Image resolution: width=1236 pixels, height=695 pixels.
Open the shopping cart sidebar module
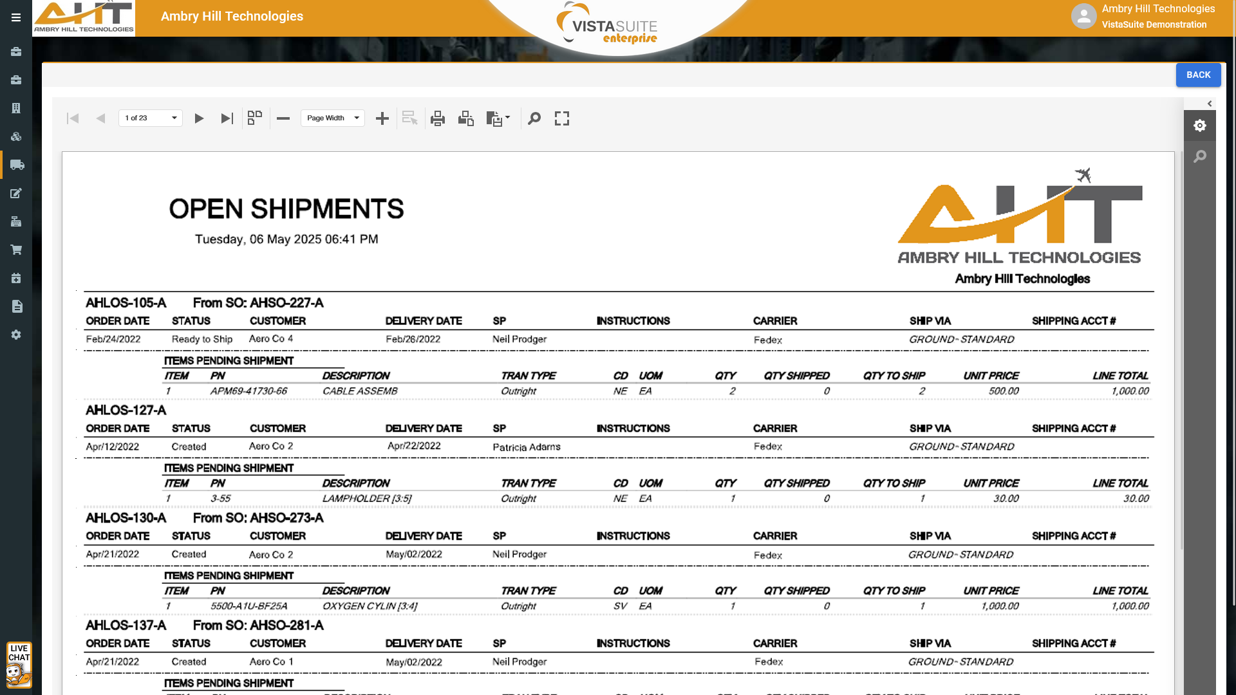pyautogui.click(x=17, y=250)
